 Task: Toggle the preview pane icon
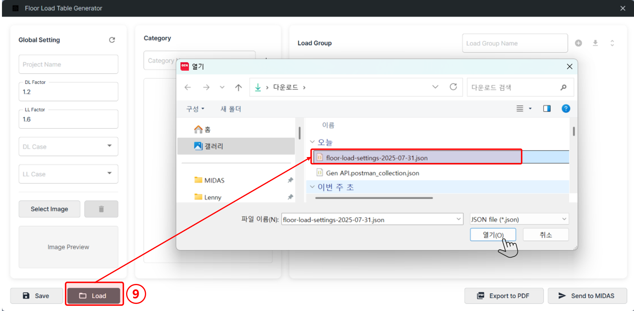coord(546,109)
